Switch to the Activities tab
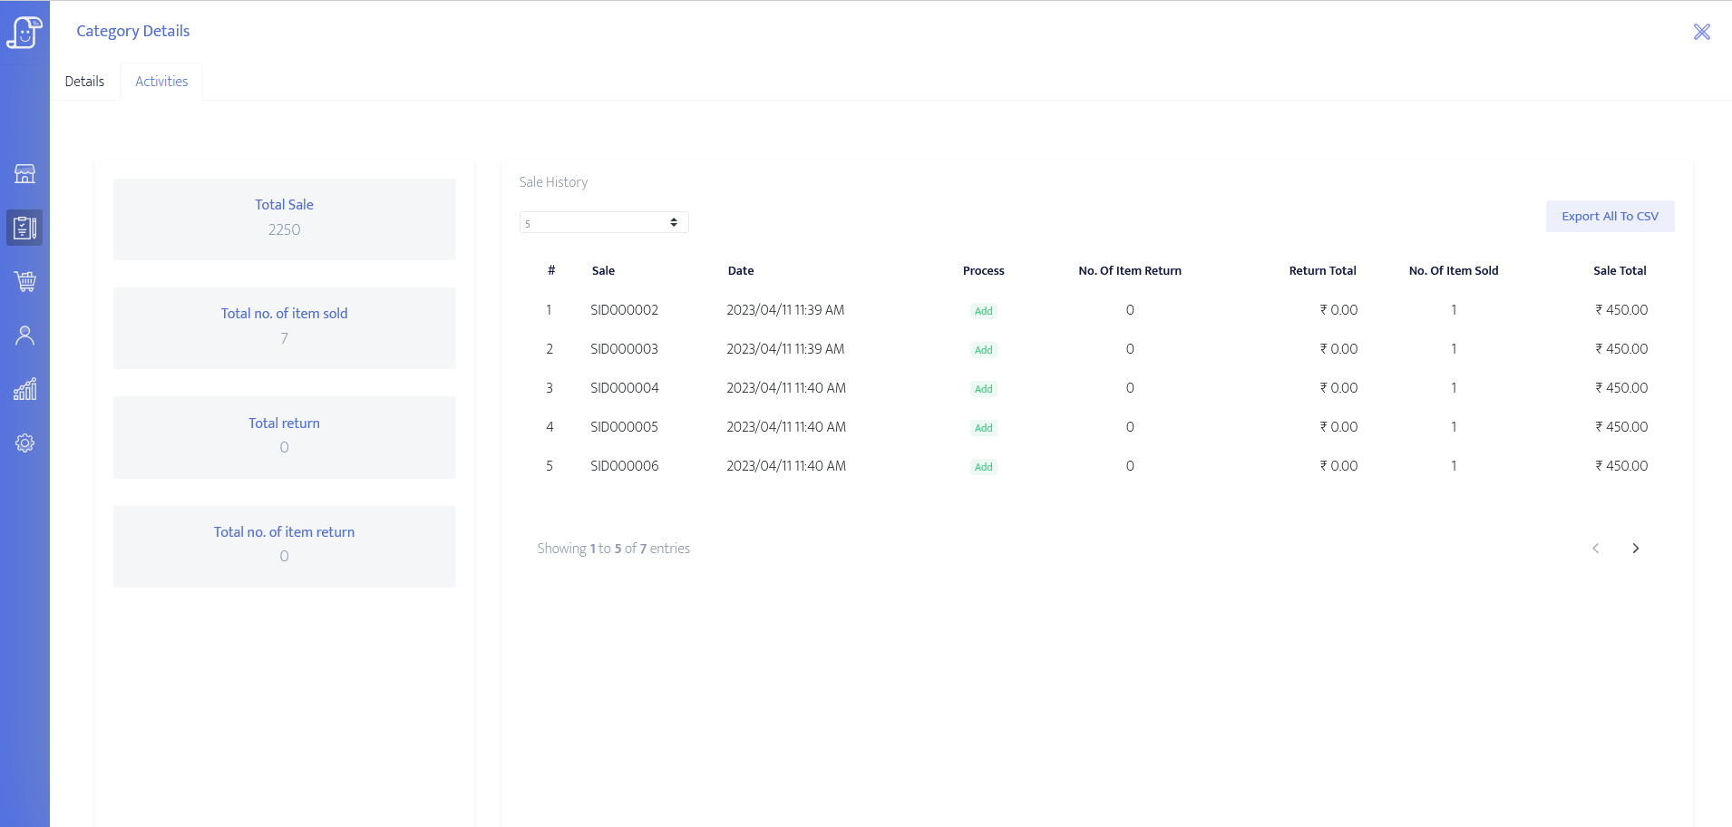The height and width of the screenshot is (827, 1732). coord(161,82)
